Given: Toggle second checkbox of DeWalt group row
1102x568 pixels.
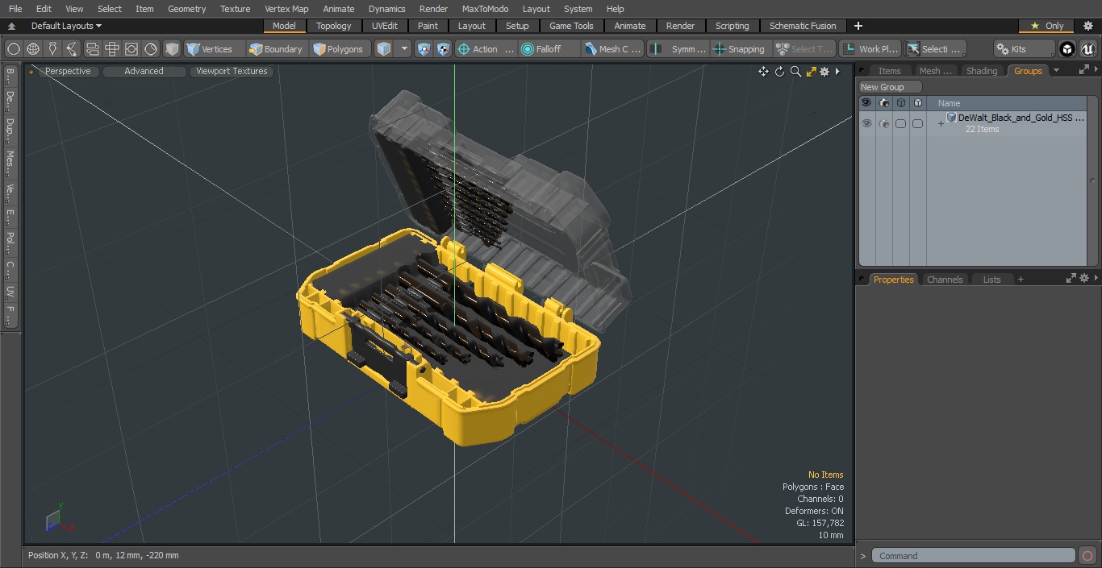Looking at the screenshot, I should coord(917,123).
